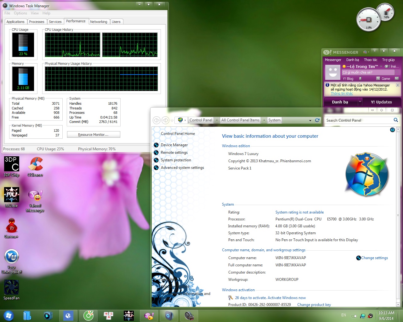Click the search magnifier in Control Panel
403x322 pixels.
coord(396,120)
